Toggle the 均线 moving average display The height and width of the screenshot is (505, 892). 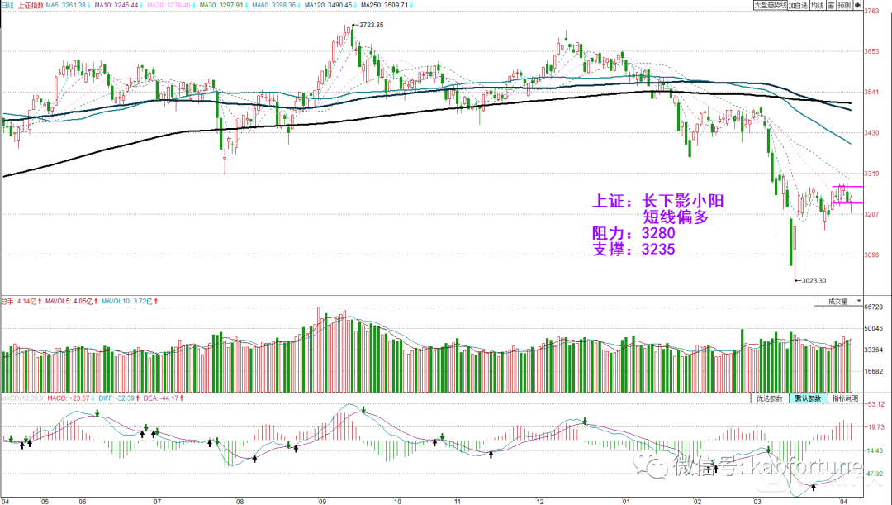[x=816, y=5]
